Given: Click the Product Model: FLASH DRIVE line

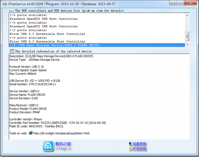Looking at the screenshot, I should [28, 109].
